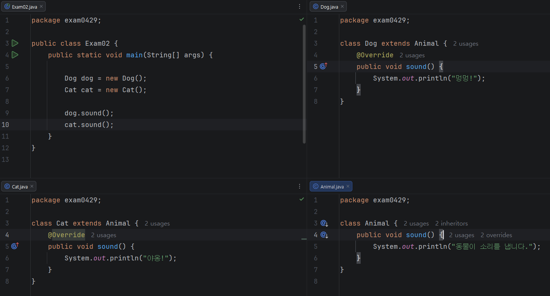The height and width of the screenshot is (296, 550).
Task: Show '2 usages' hint beside @Override in Cat.java
Action: click(103, 235)
